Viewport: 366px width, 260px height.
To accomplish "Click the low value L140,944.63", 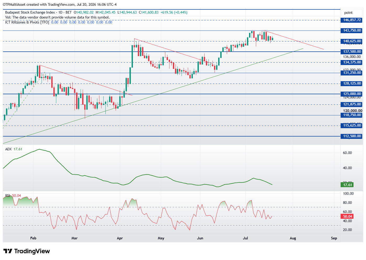I will pyautogui.click(x=127, y=12).
